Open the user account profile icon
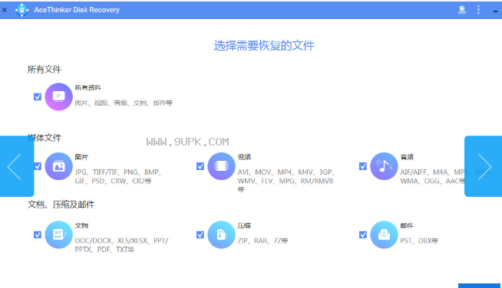 461,10
